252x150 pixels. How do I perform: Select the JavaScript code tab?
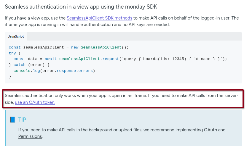tap(16, 36)
